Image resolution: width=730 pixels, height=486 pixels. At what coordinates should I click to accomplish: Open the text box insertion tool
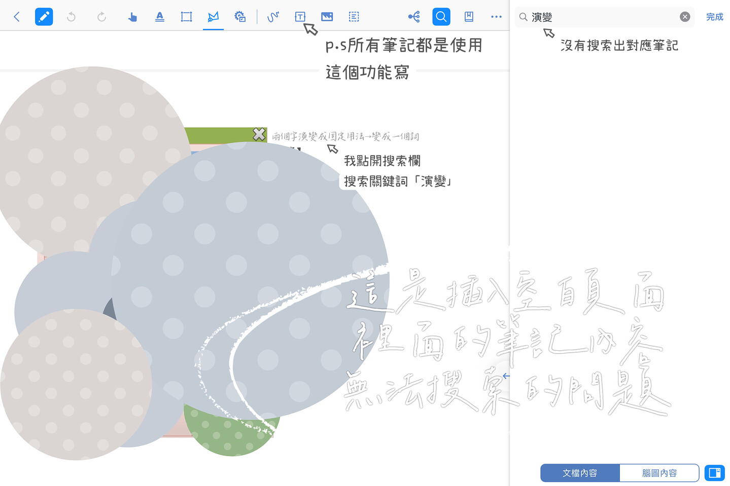(x=300, y=16)
